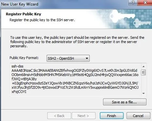152x121 pixels.
Task: Click the Register Public Key heading
Action: [23, 14]
